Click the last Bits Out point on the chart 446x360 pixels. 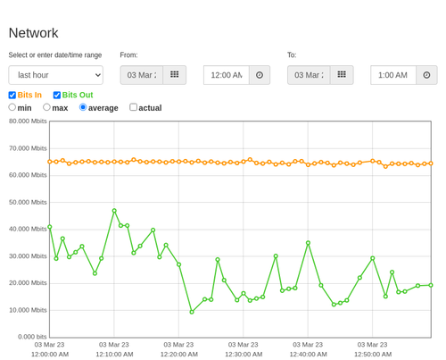point(431,285)
